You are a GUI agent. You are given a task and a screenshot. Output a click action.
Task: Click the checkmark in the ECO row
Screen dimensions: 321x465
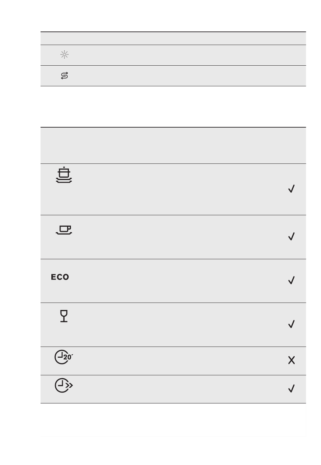tap(291, 280)
